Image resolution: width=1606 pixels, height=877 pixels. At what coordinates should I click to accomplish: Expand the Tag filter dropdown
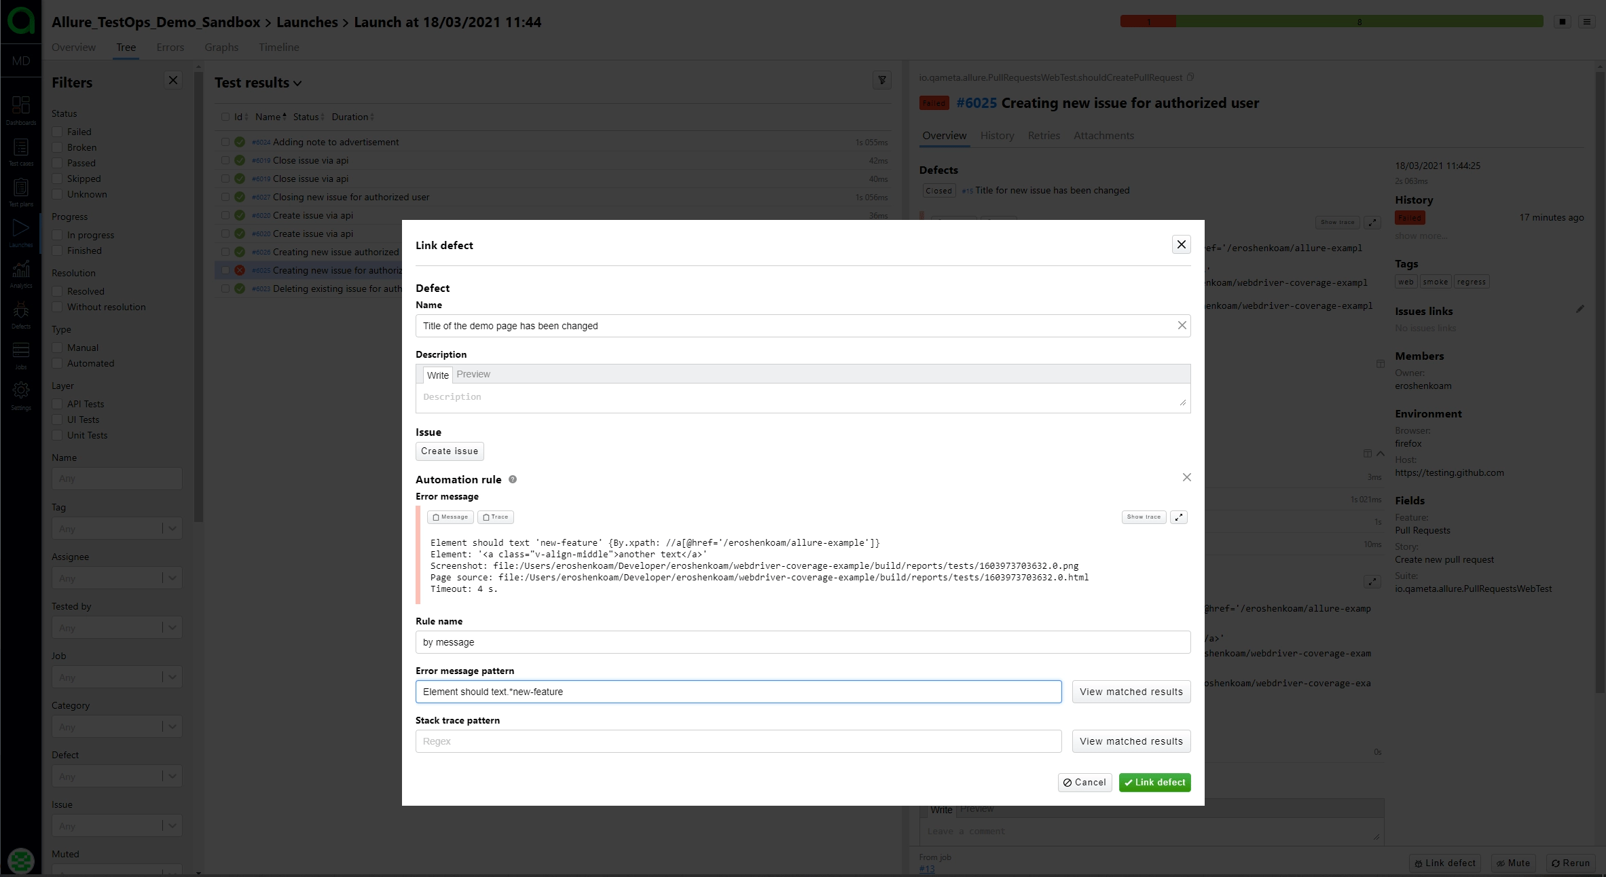coord(172,529)
